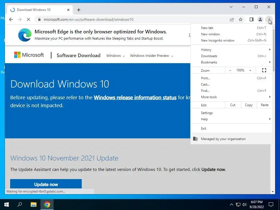This screenshot has width=280, height=210.
Task: Share this page using share icon
Action: tap(232, 19)
